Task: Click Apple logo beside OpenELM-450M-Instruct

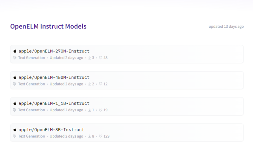Action: [x=15, y=77]
